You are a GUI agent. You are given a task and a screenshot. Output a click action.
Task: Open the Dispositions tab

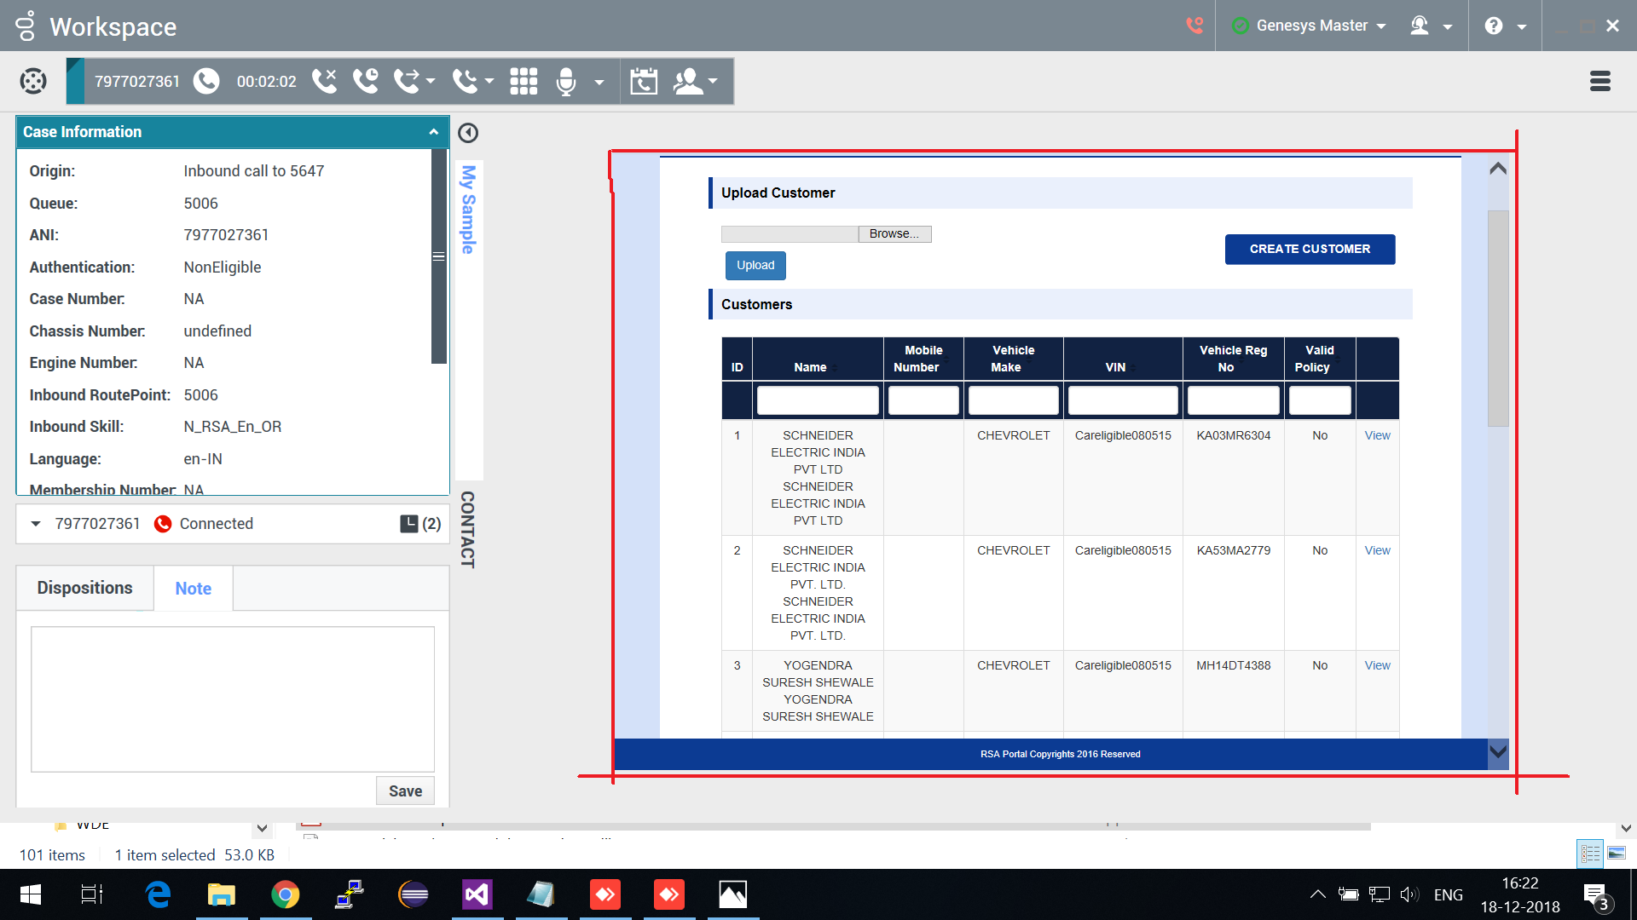[84, 588]
